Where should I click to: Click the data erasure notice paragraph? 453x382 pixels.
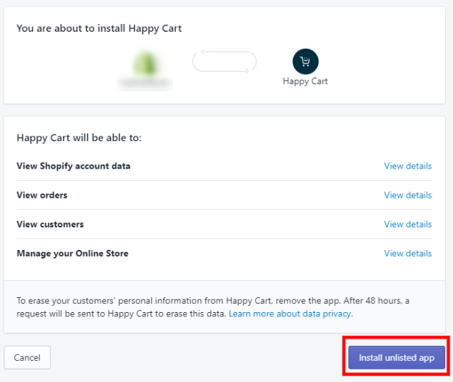(213, 307)
